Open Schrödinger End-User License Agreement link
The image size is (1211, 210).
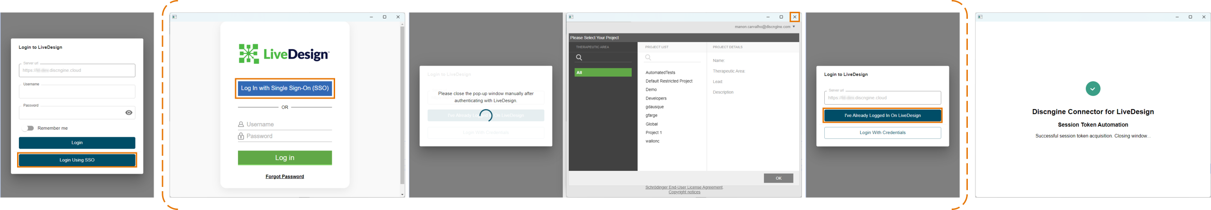point(683,187)
